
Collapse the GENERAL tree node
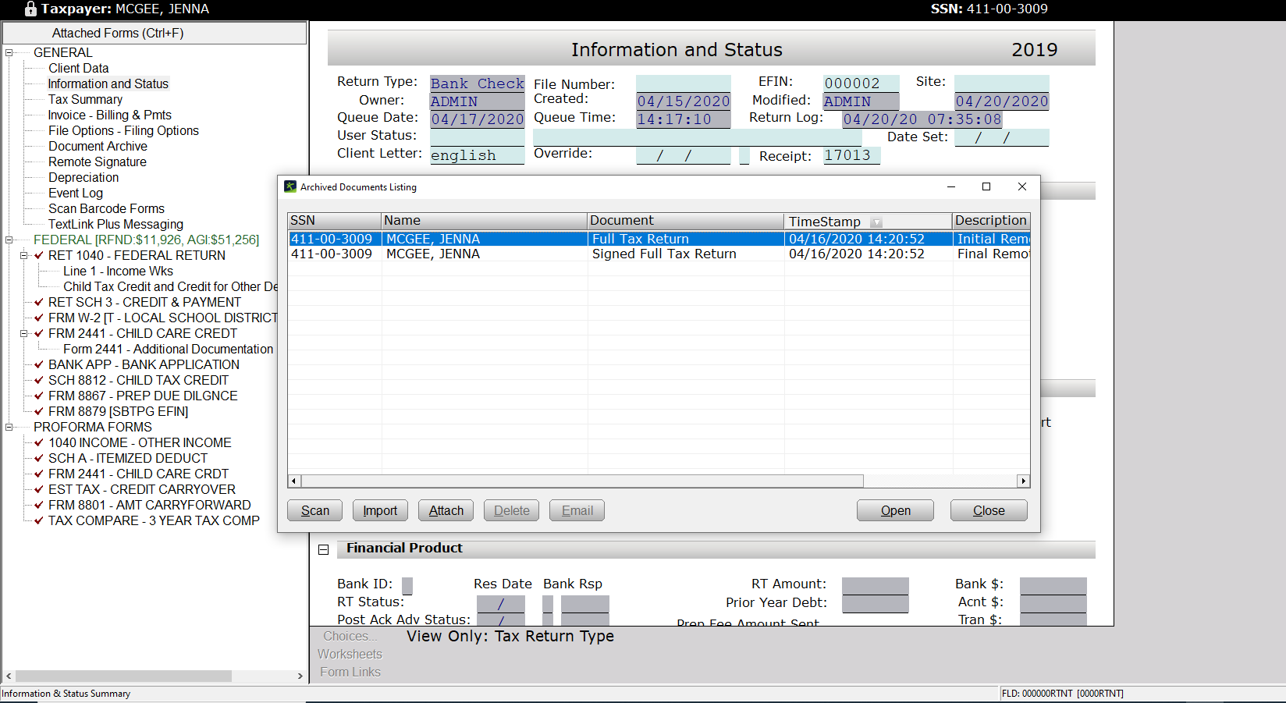pos(9,52)
